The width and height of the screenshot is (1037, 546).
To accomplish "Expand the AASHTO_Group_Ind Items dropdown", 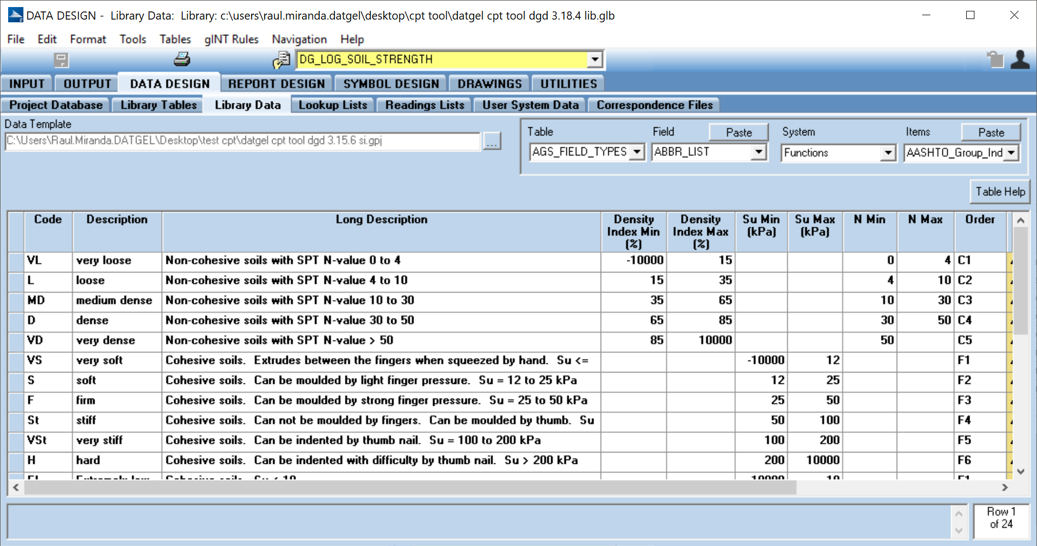I will [x=1011, y=153].
